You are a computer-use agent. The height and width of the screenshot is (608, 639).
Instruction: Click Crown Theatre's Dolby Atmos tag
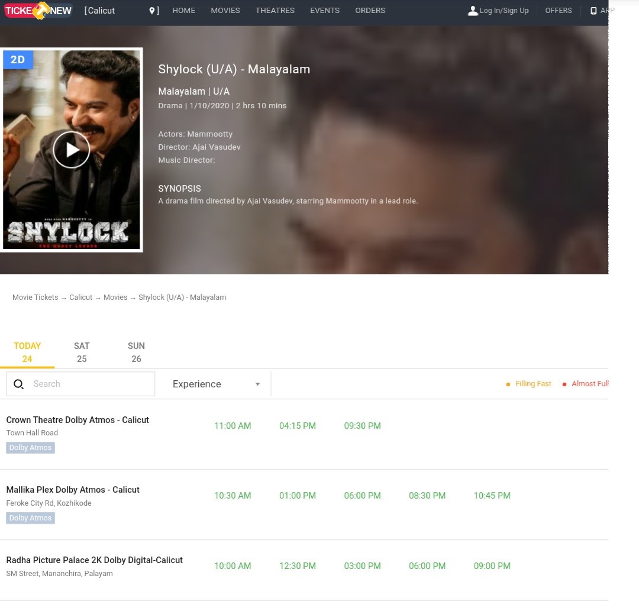[x=31, y=448]
